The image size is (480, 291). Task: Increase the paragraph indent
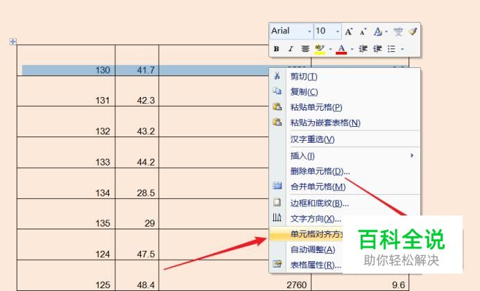[x=377, y=49]
